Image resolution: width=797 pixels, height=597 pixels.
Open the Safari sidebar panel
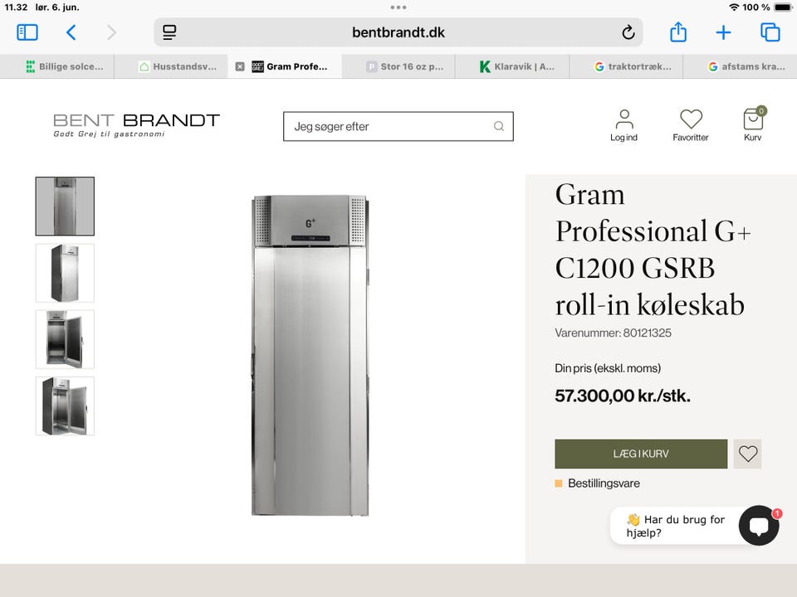point(27,32)
